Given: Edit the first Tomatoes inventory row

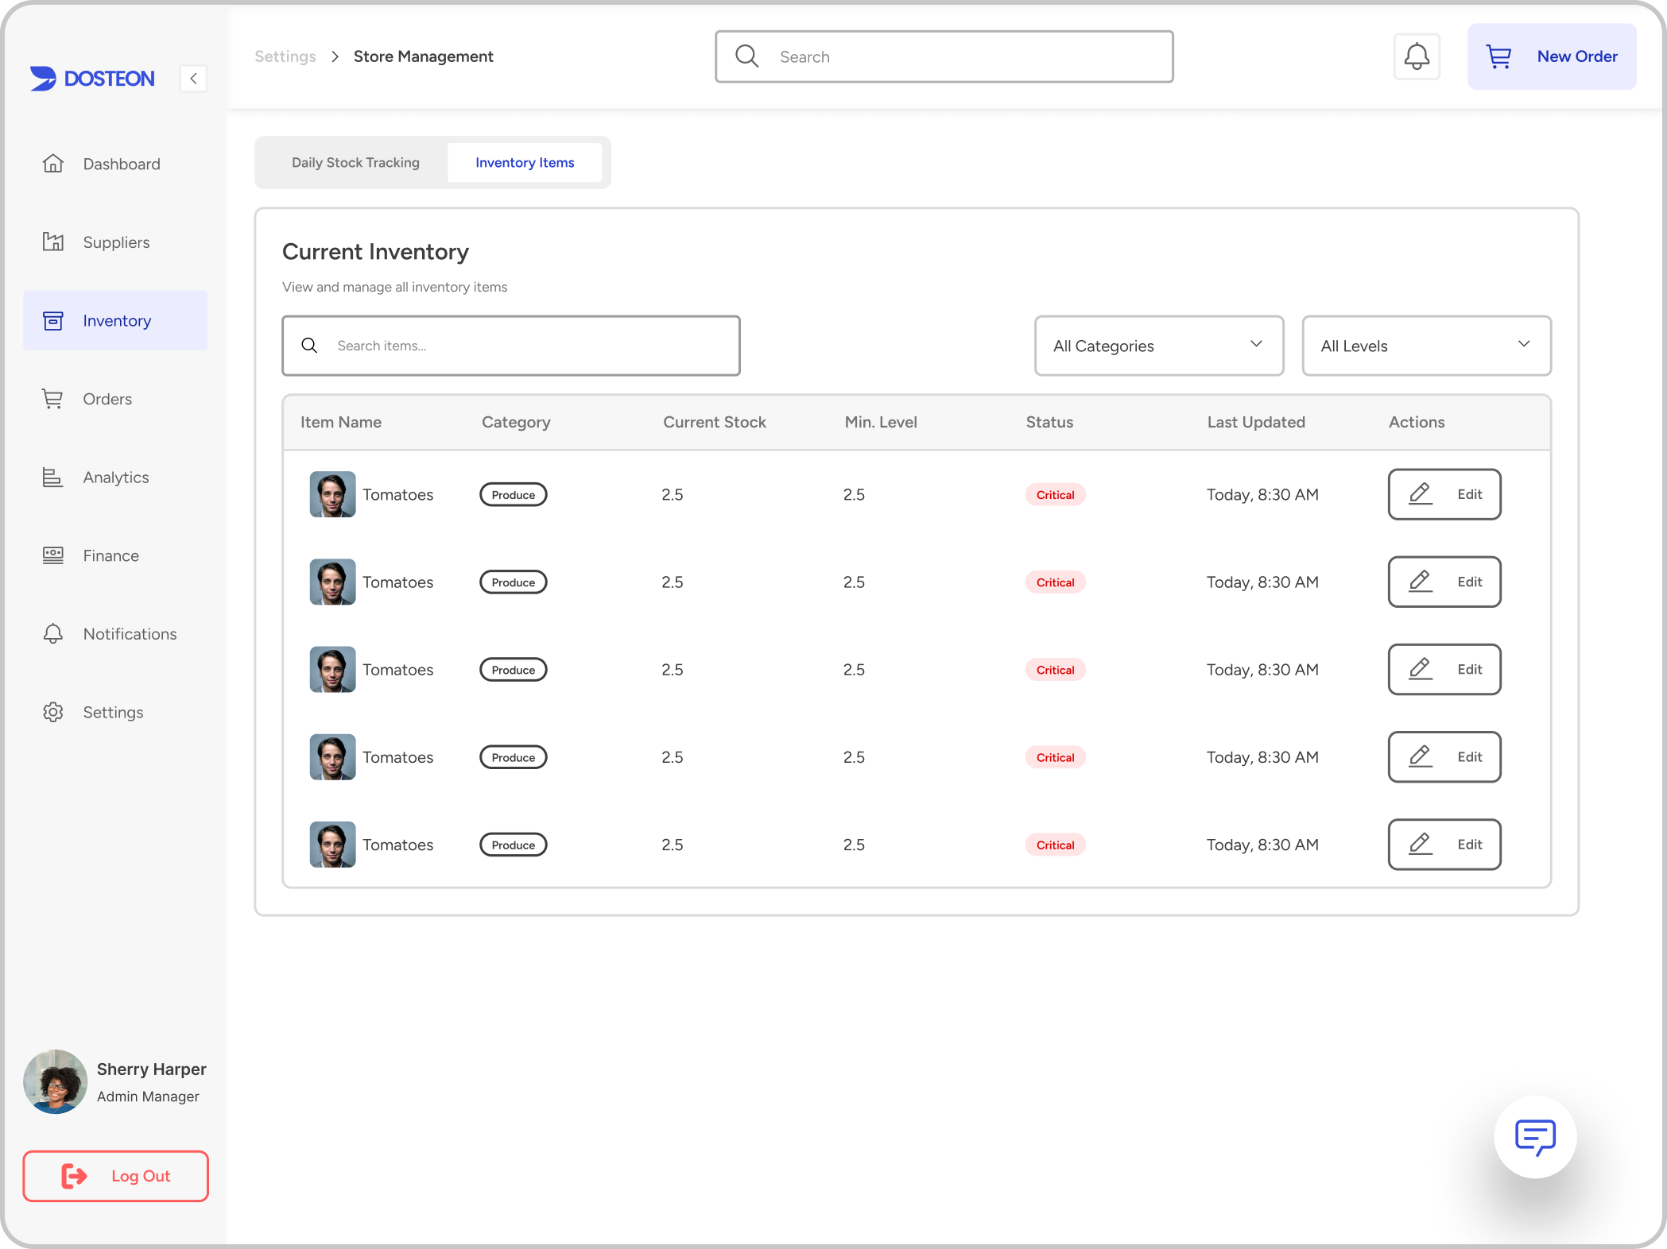Looking at the screenshot, I should (1444, 493).
